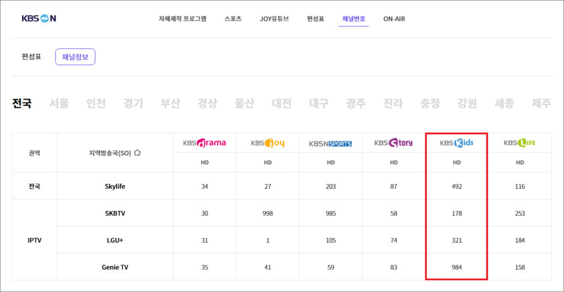
Task: Switch to the 편성표 sub-tab
Action: [x=31, y=57]
